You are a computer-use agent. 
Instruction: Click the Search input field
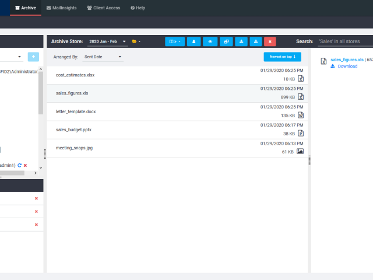click(344, 42)
